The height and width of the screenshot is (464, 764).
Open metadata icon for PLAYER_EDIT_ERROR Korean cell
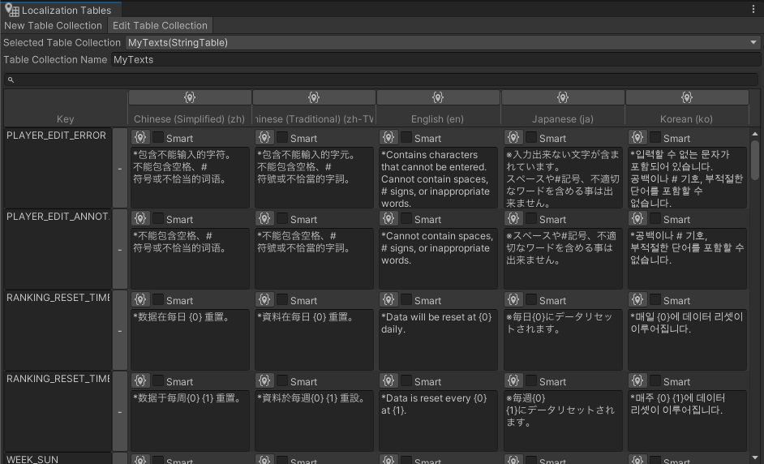pos(637,137)
